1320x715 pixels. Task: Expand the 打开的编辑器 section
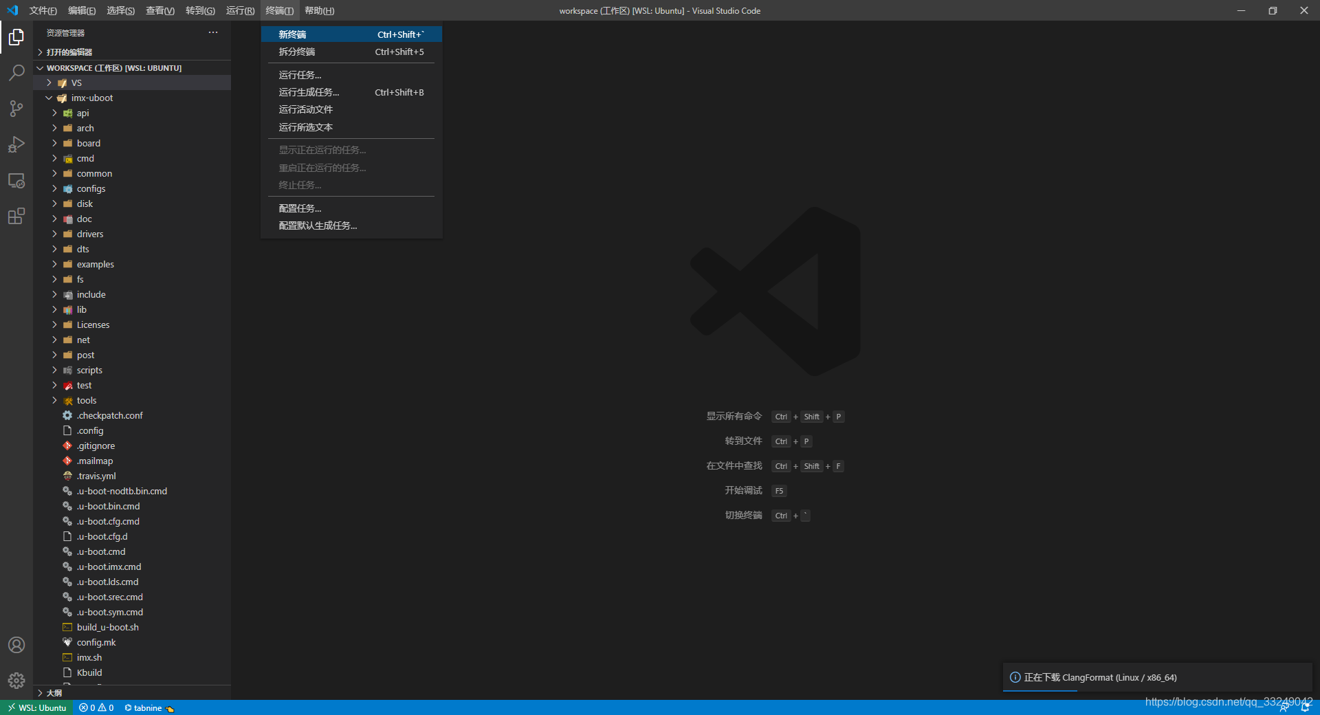[x=132, y=52]
